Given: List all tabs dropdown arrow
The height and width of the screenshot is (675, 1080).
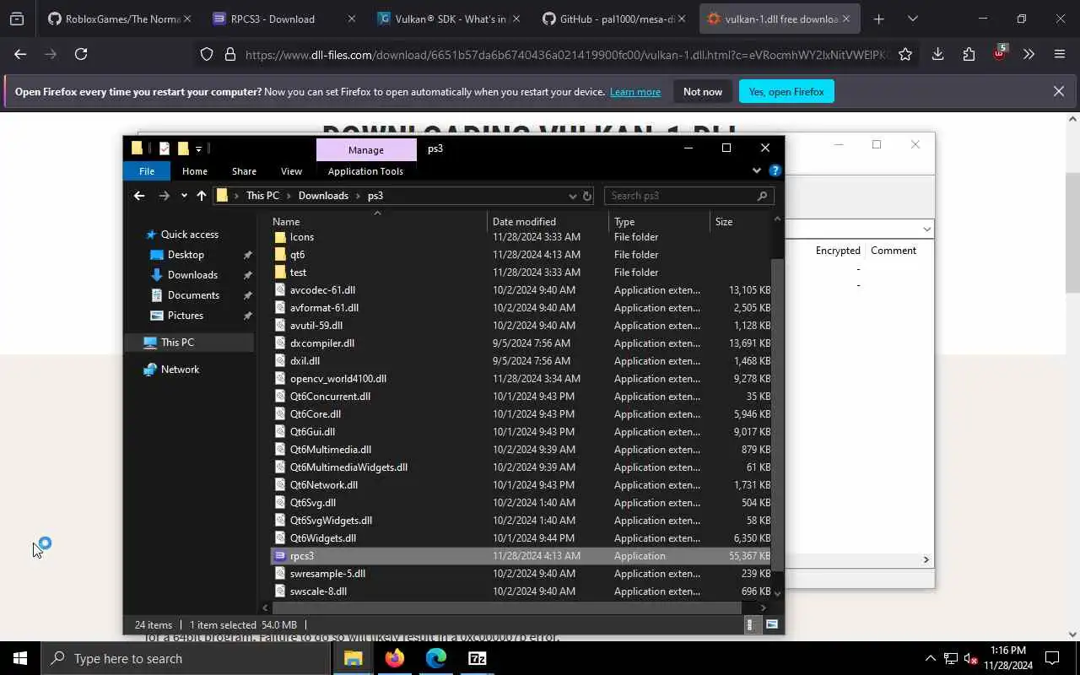Looking at the screenshot, I should coord(912,19).
